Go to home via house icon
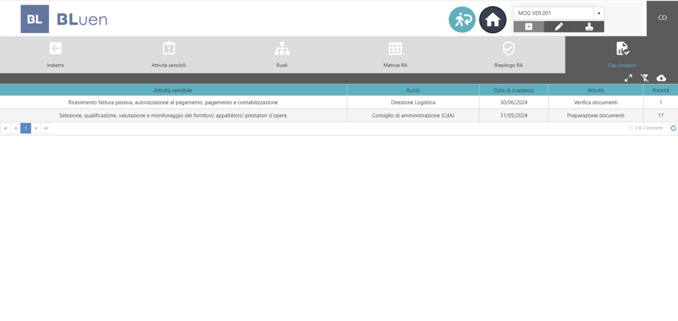 493,20
